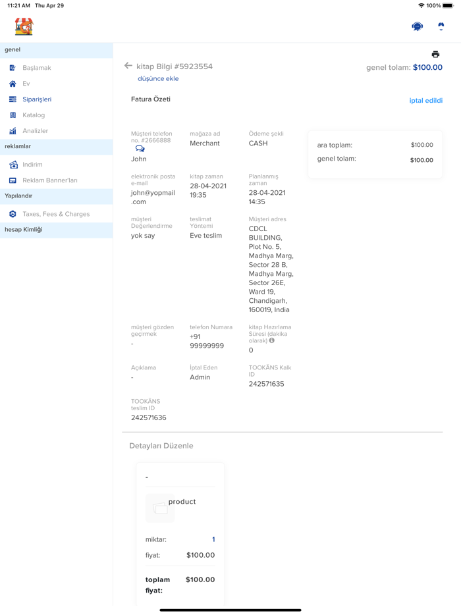Select Reklam Banner'ları menu item

click(49, 180)
